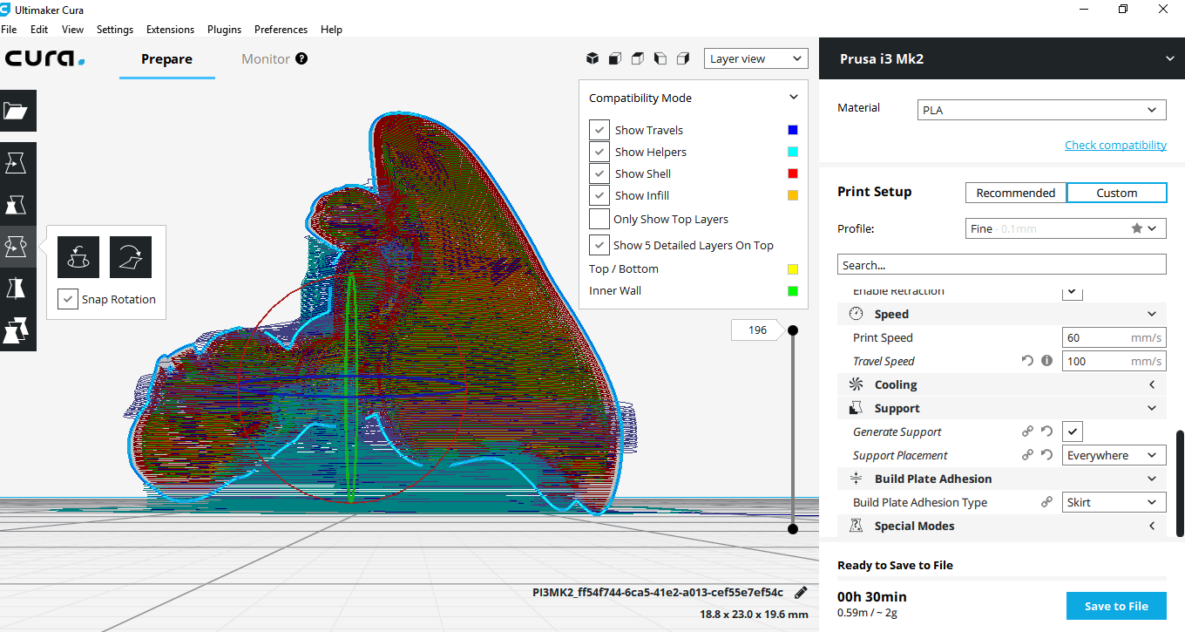Open the Layer view mode dropdown
The width and height of the screenshot is (1185, 632).
click(x=755, y=58)
